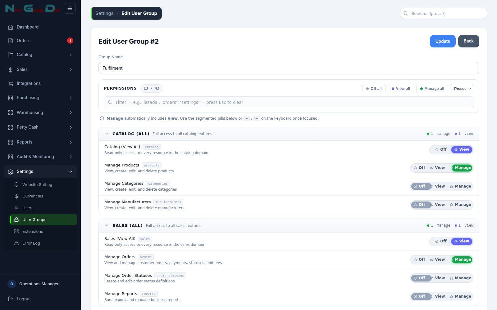Click the Back button
Screen dimensions: 497x310
click(x=468, y=41)
